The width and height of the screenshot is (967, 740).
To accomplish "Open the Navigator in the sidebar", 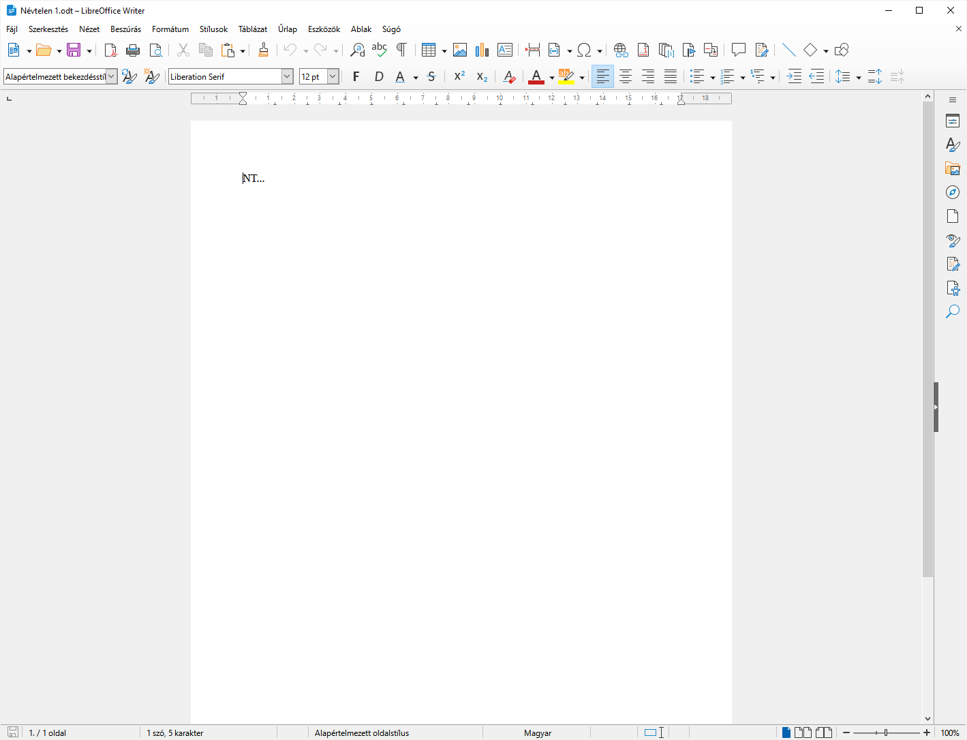I will tap(952, 191).
